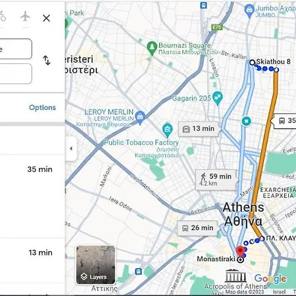Open route Options
This screenshot has height=296, width=296.
pyautogui.click(x=42, y=107)
